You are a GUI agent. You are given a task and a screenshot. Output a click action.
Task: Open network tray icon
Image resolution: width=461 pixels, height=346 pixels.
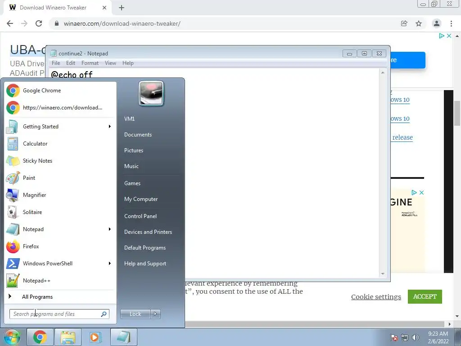[x=405, y=337]
